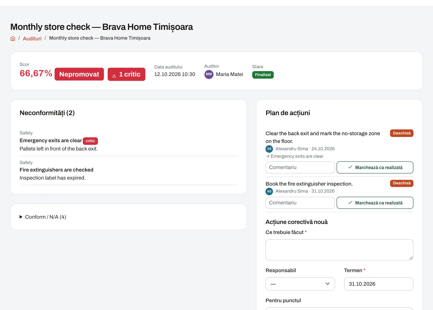Click the AS avatar next to date 31.10.2026
Viewport: 433px width, 310px height.
269,191
